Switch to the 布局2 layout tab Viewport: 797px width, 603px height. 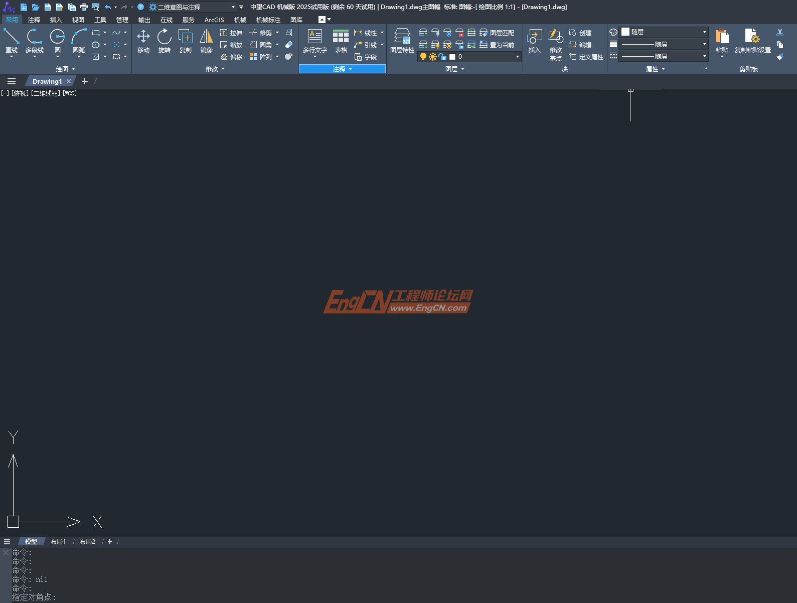pyautogui.click(x=87, y=542)
